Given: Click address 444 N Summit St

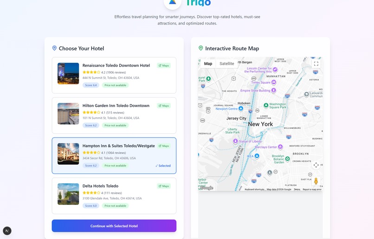Looking at the screenshot, I should pyautogui.click(x=111, y=78).
